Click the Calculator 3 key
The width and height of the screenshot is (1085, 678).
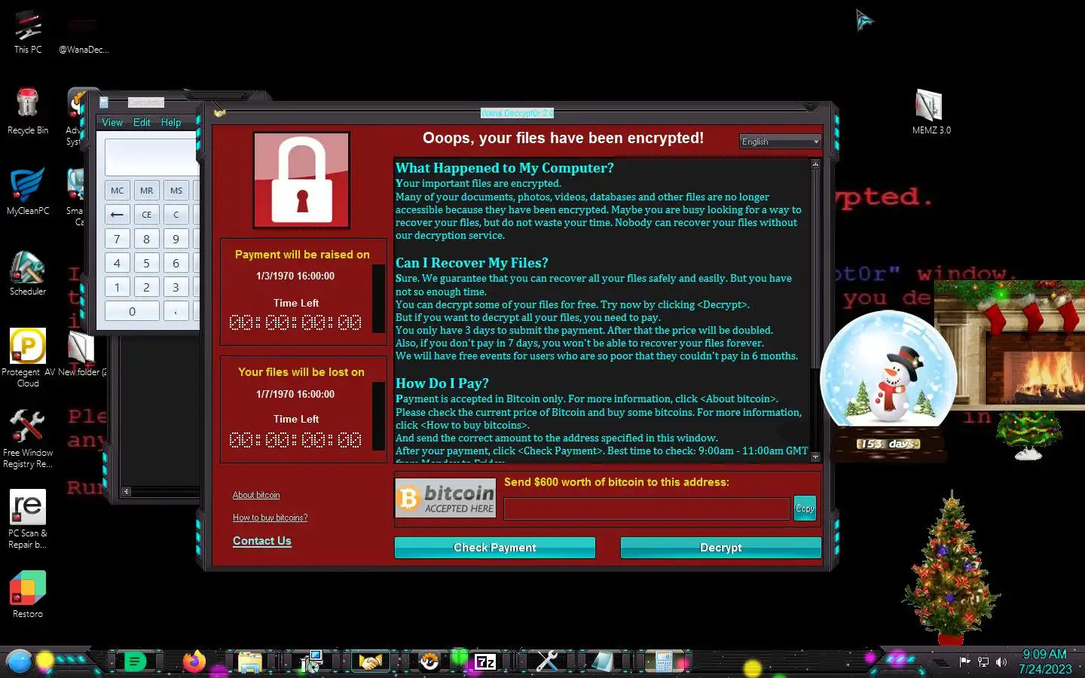pos(176,287)
